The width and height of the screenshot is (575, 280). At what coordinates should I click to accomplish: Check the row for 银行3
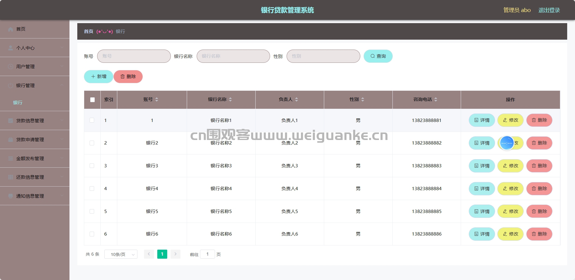92,166
